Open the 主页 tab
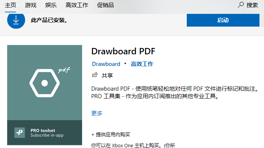 point(10,5)
